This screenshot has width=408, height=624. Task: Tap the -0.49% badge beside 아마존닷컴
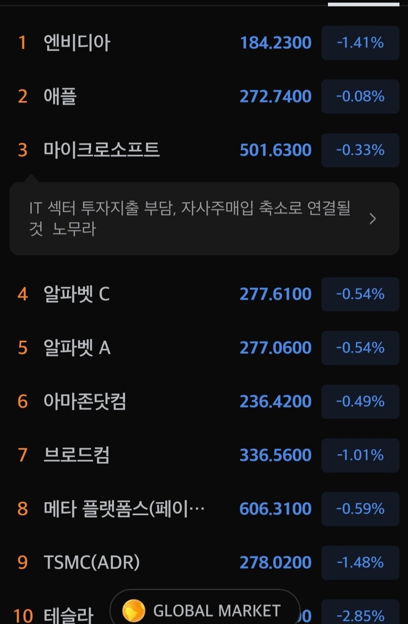coord(360,402)
